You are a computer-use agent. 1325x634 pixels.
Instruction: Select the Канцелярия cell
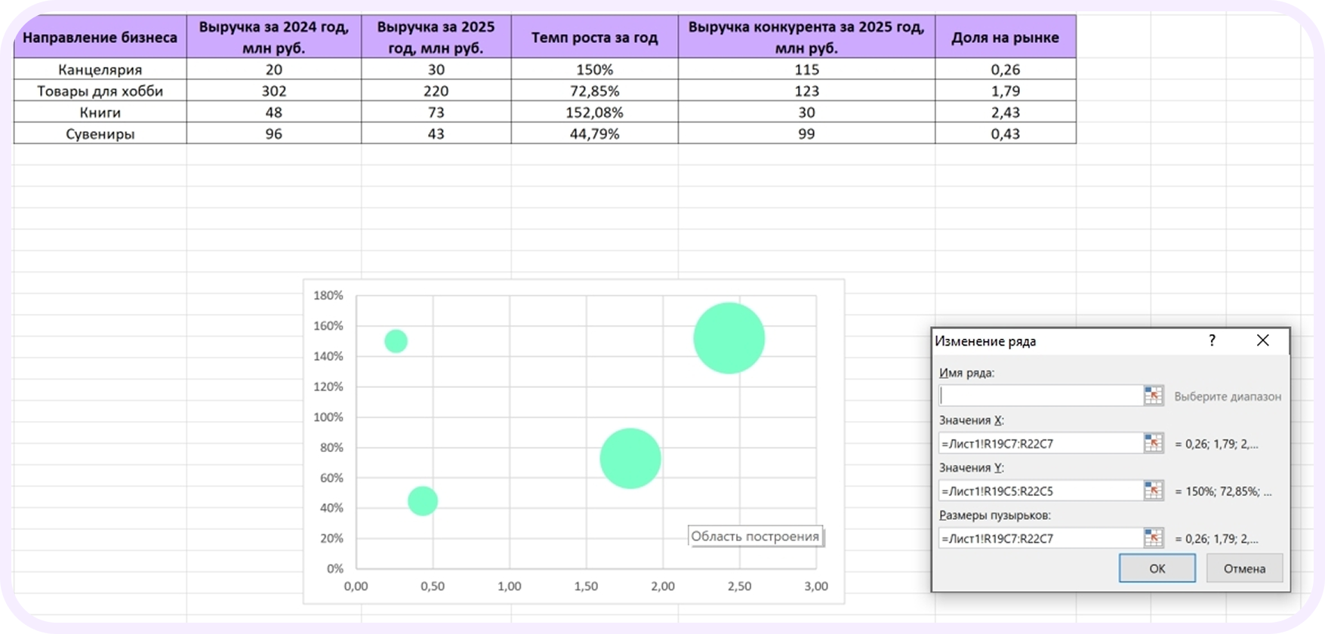(100, 69)
